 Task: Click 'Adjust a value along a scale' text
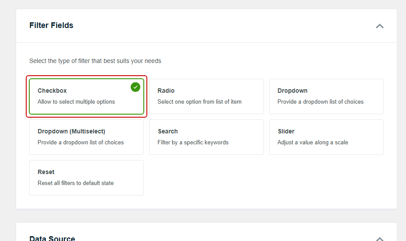(312, 142)
